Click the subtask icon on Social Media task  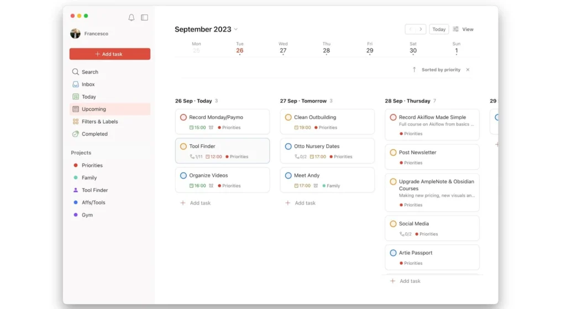click(x=401, y=234)
